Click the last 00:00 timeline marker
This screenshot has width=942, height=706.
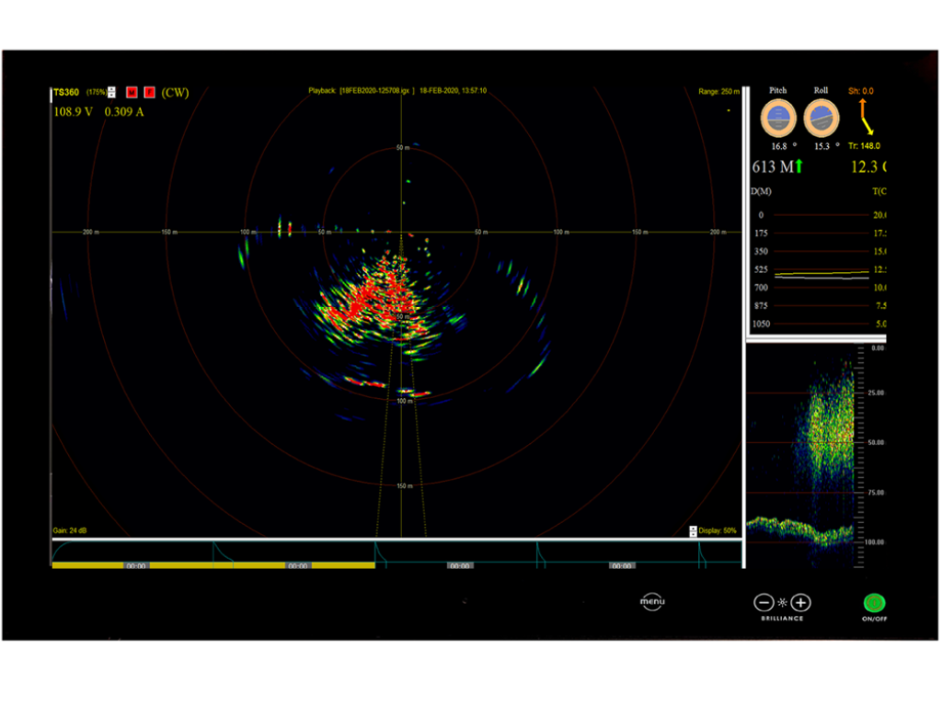[621, 566]
